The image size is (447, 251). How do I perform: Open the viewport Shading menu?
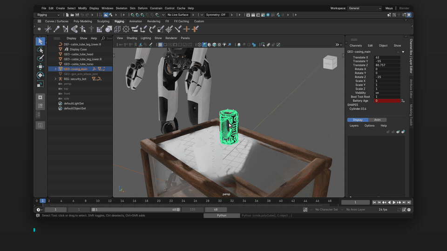[132, 38]
